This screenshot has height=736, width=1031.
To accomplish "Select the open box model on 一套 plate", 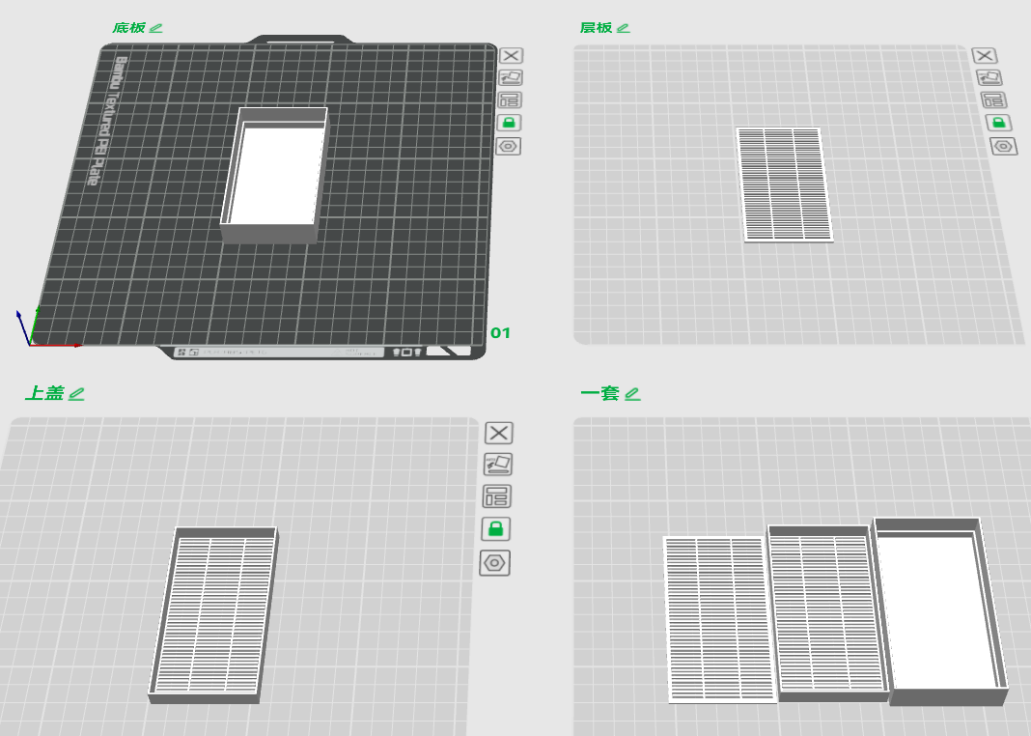I will (941, 611).
